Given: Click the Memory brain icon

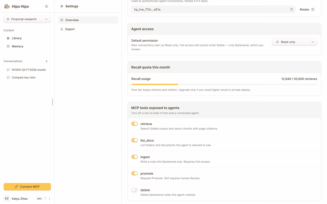Looking at the screenshot, I should tap(8, 46).
